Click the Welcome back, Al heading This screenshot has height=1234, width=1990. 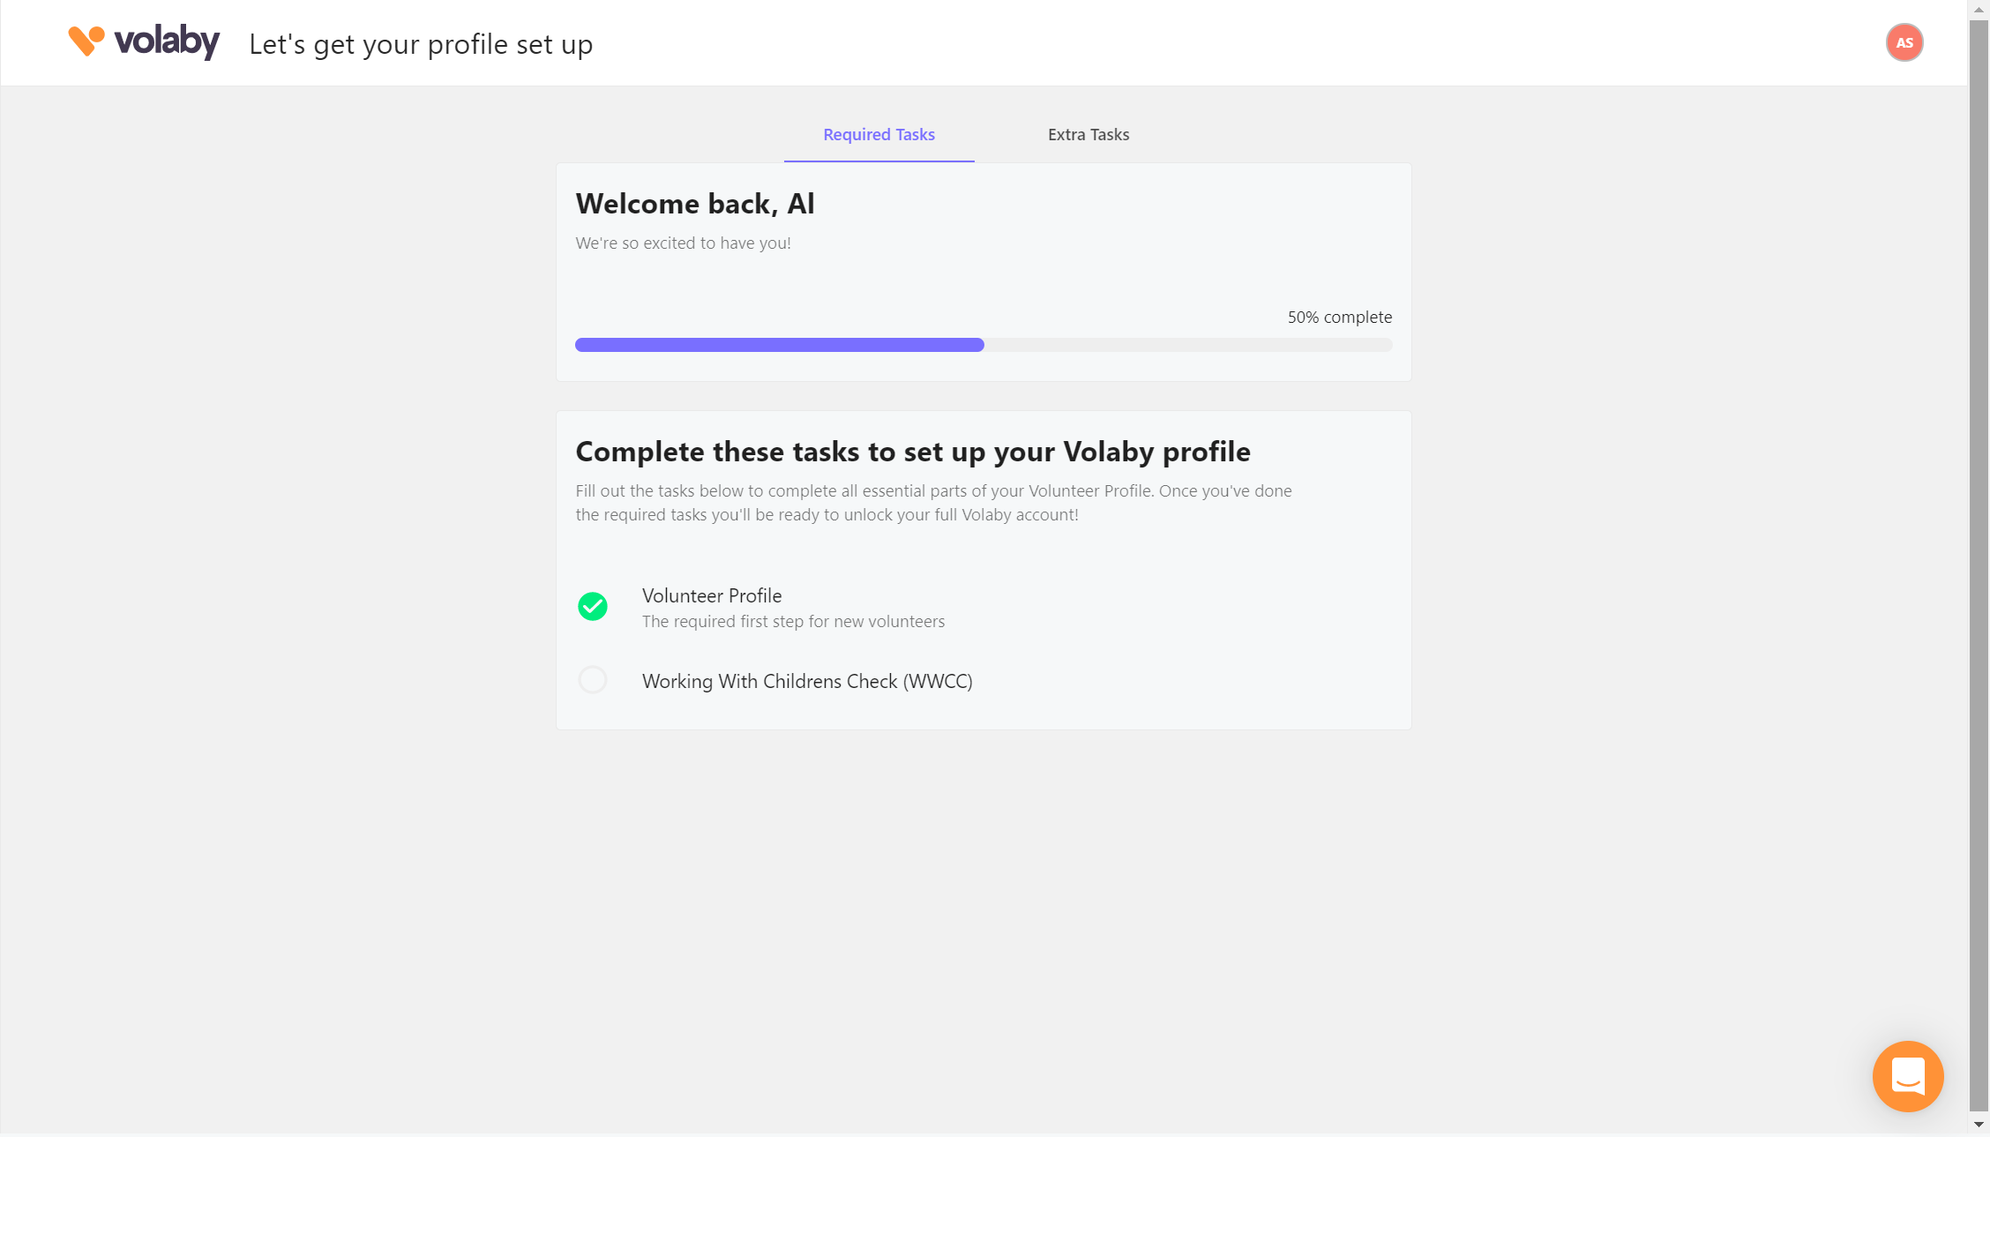(694, 203)
